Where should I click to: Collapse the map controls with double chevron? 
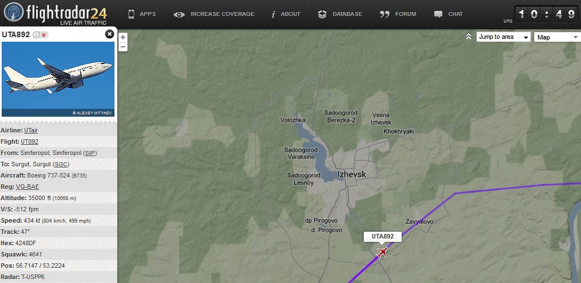[469, 36]
